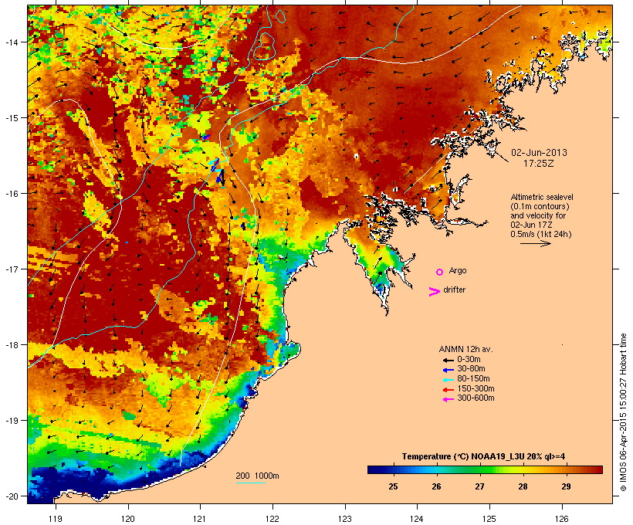Click the 0.5m/s velocity scale arrow
This screenshot has height=525, width=633.
536,243
